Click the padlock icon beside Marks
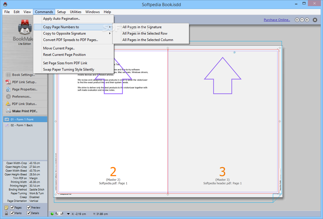Viewport: 323px width, 219px height. click(6, 213)
